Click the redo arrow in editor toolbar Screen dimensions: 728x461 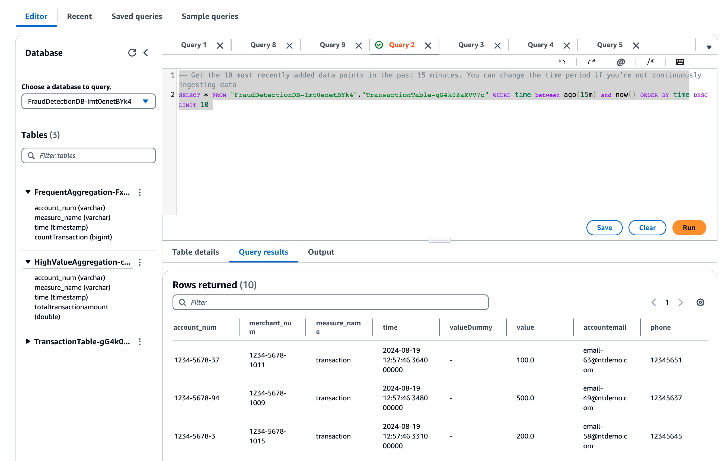point(591,61)
